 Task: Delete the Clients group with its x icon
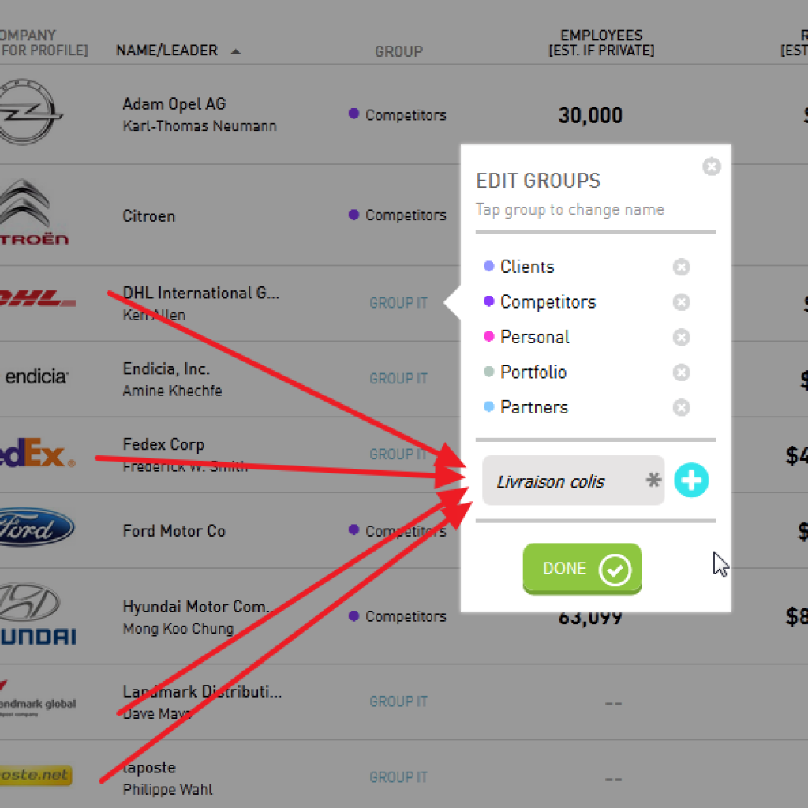coord(682,267)
